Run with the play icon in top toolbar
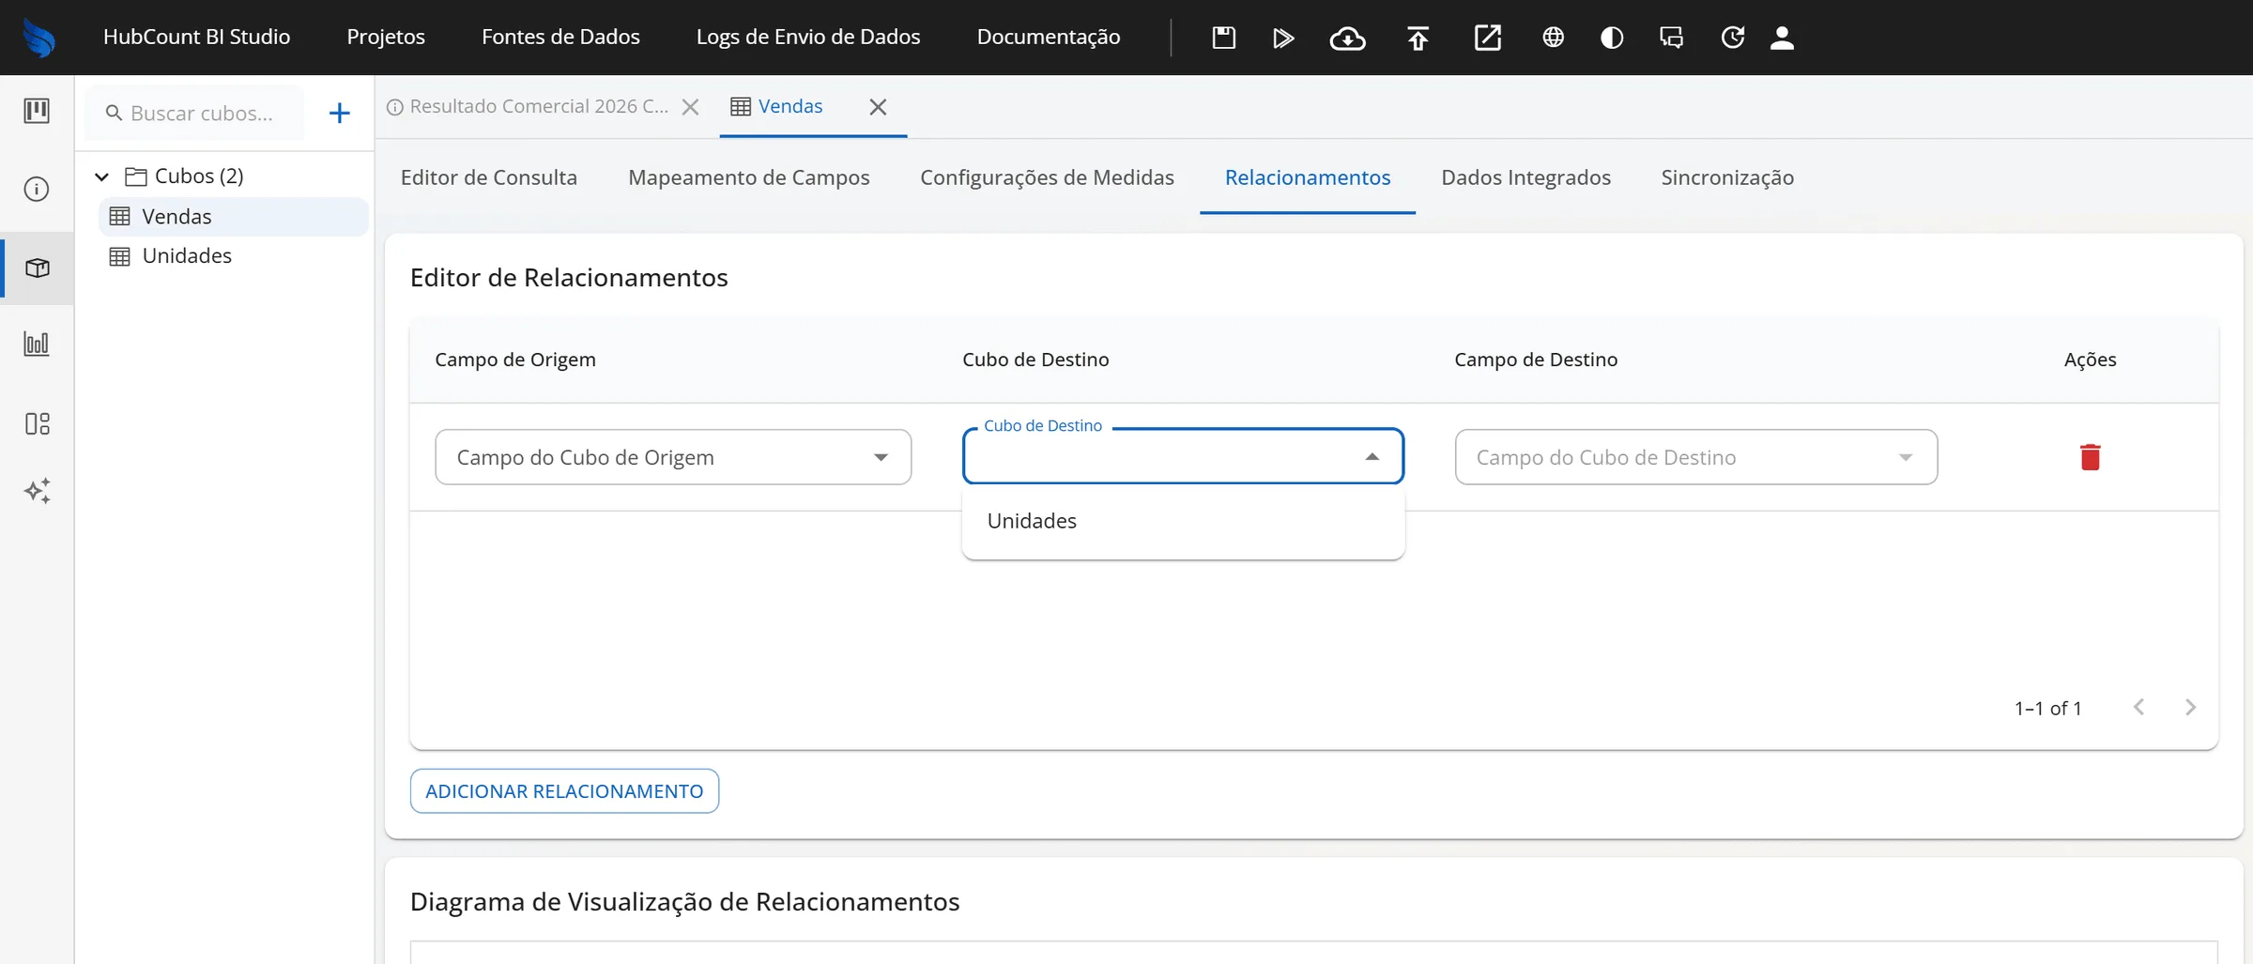The height and width of the screenshot is (964, 2253). point(1283,38)
